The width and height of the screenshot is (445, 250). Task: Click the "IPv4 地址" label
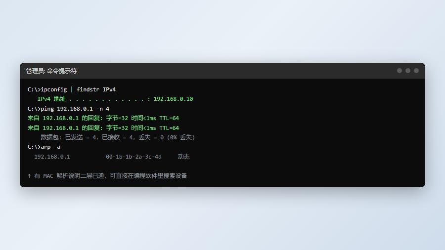click(x=51, y=99)
